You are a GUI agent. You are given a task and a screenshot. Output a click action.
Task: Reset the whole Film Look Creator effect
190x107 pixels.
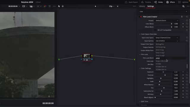(187, 17)
